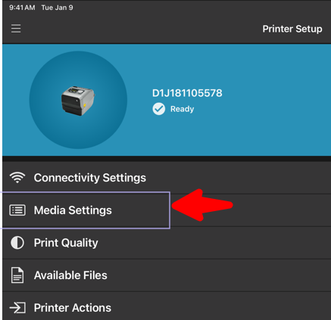
Task: Tap the Print Quality contrast icon
Action: pyautogui.click(x=17, y=243)
